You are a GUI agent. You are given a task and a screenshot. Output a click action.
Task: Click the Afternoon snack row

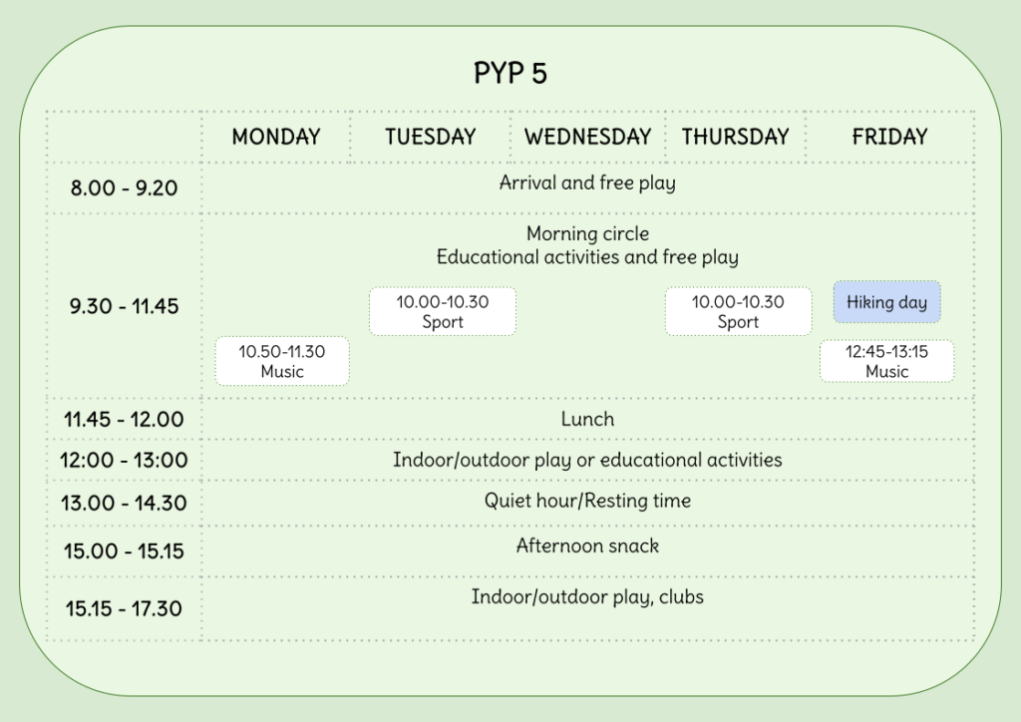(587, 545)
